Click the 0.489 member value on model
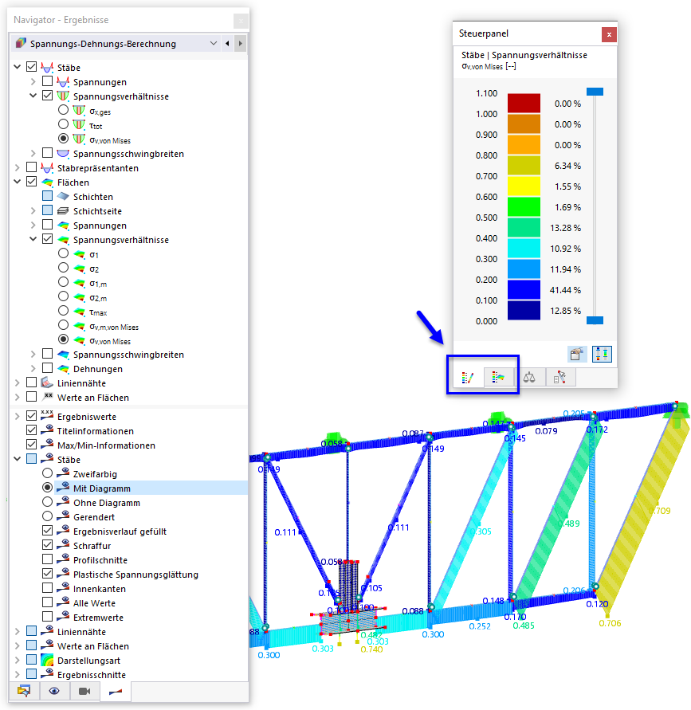 pyautogui.click(x=569, y=524)
